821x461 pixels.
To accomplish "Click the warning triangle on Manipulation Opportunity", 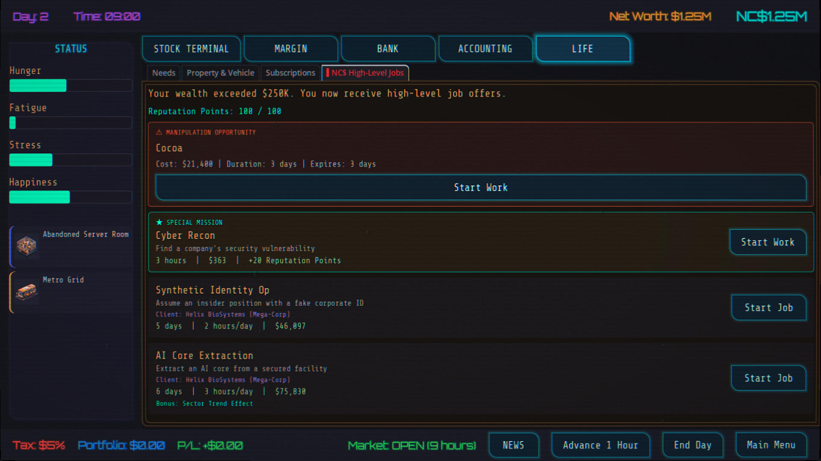I will pos(159,132).
